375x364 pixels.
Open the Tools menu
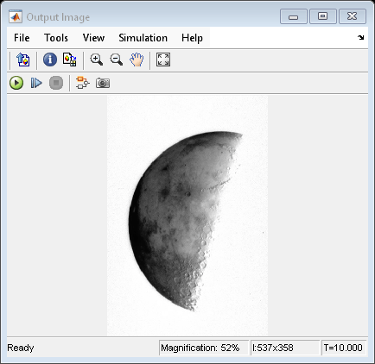click(56, 38)
